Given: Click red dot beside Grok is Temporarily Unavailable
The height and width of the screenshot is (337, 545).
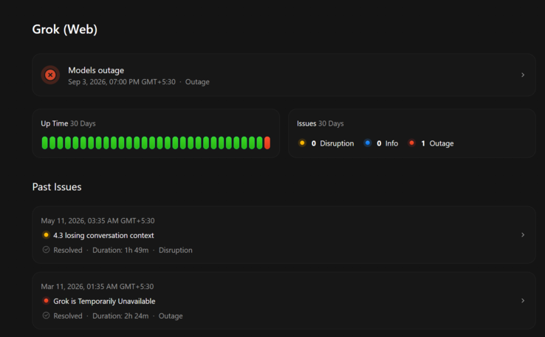Looking at the screenshot, I should (x=46, y=301).
